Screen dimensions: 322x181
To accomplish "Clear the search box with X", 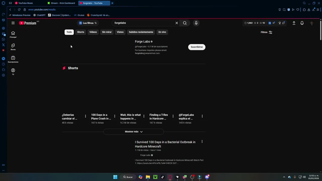I will [x=177, y=23].
